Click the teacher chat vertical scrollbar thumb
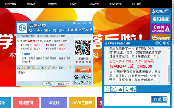174x108 pixels. [x=169, y=74]
